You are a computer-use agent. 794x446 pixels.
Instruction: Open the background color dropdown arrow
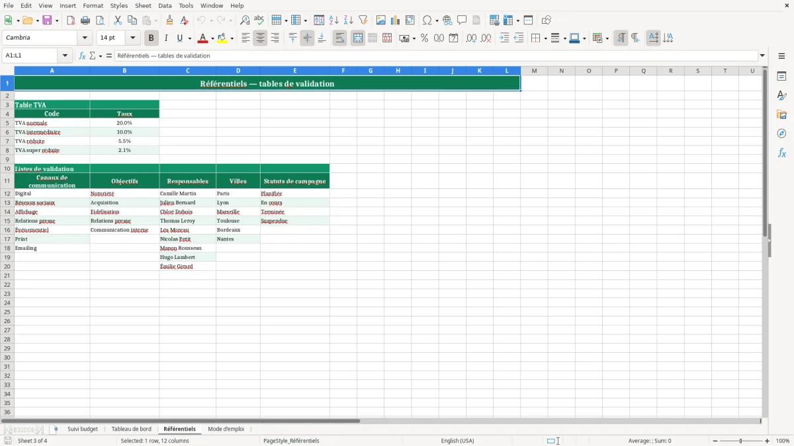point(232,38)
